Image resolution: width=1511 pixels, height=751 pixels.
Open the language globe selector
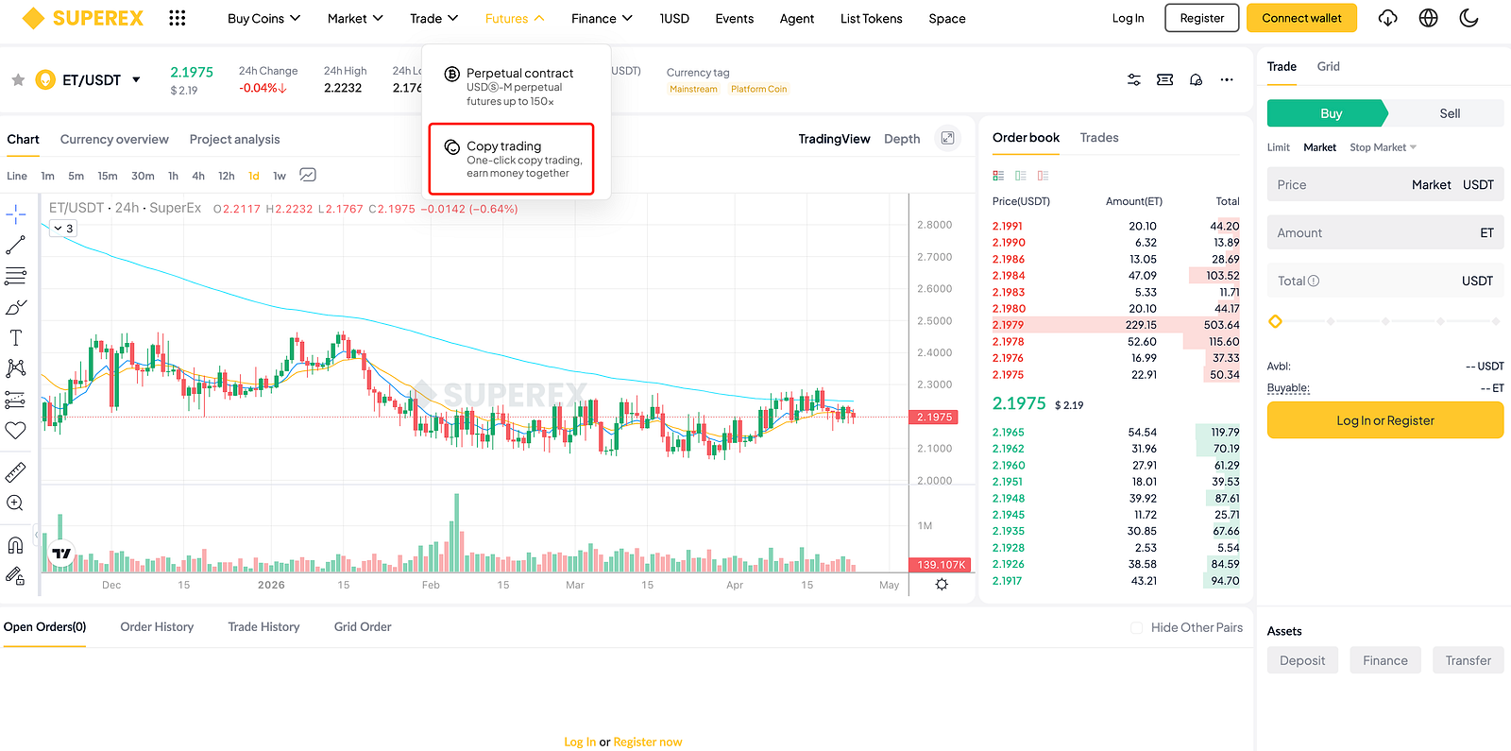point(1428,18)
